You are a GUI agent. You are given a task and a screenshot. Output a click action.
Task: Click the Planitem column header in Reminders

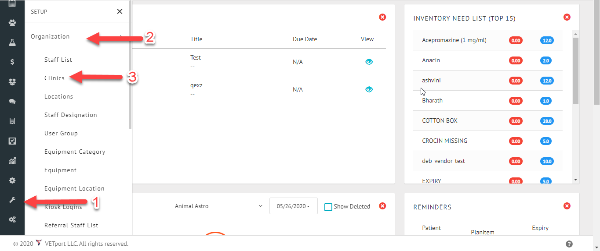tap(483, 232)
